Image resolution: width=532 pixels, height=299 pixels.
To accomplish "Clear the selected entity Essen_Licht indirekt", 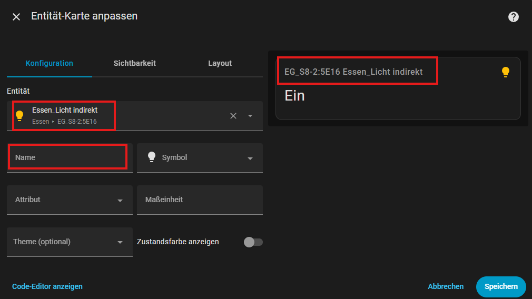I will tap(233, 116).
